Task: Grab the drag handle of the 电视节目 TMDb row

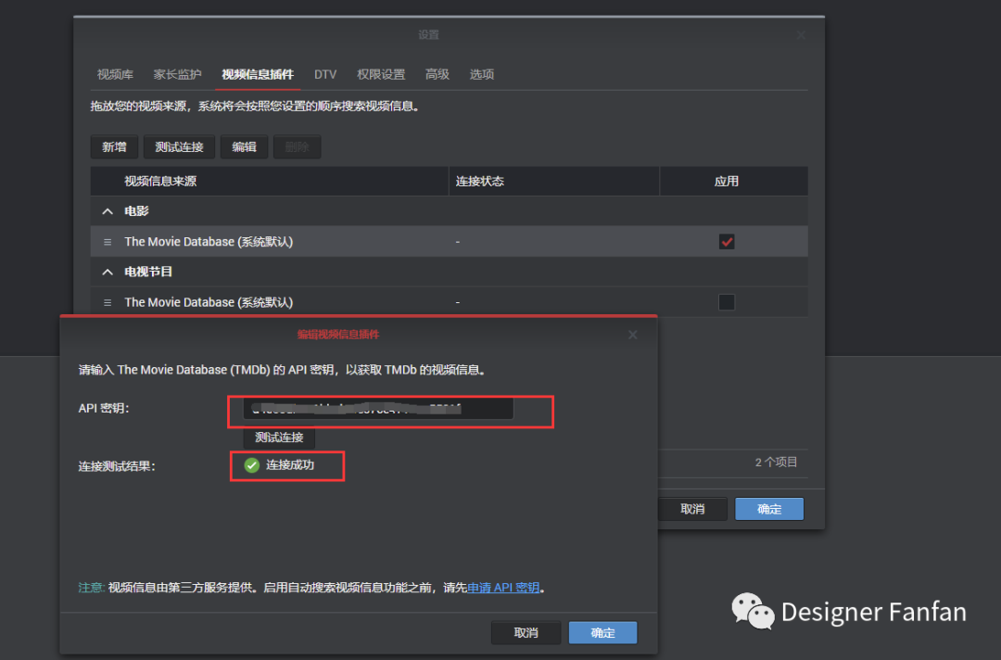Action: pyautogui.click(x=108, y=302)
